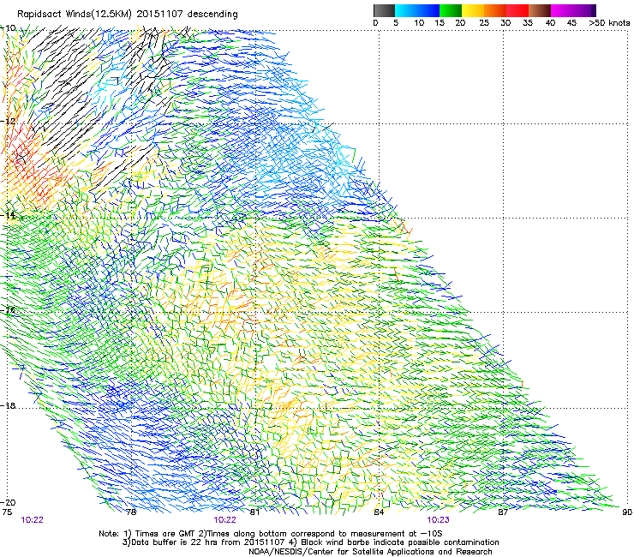634x557 pixels.
Task: Click the '84' longitude axis label
Action: coord(379,512)
